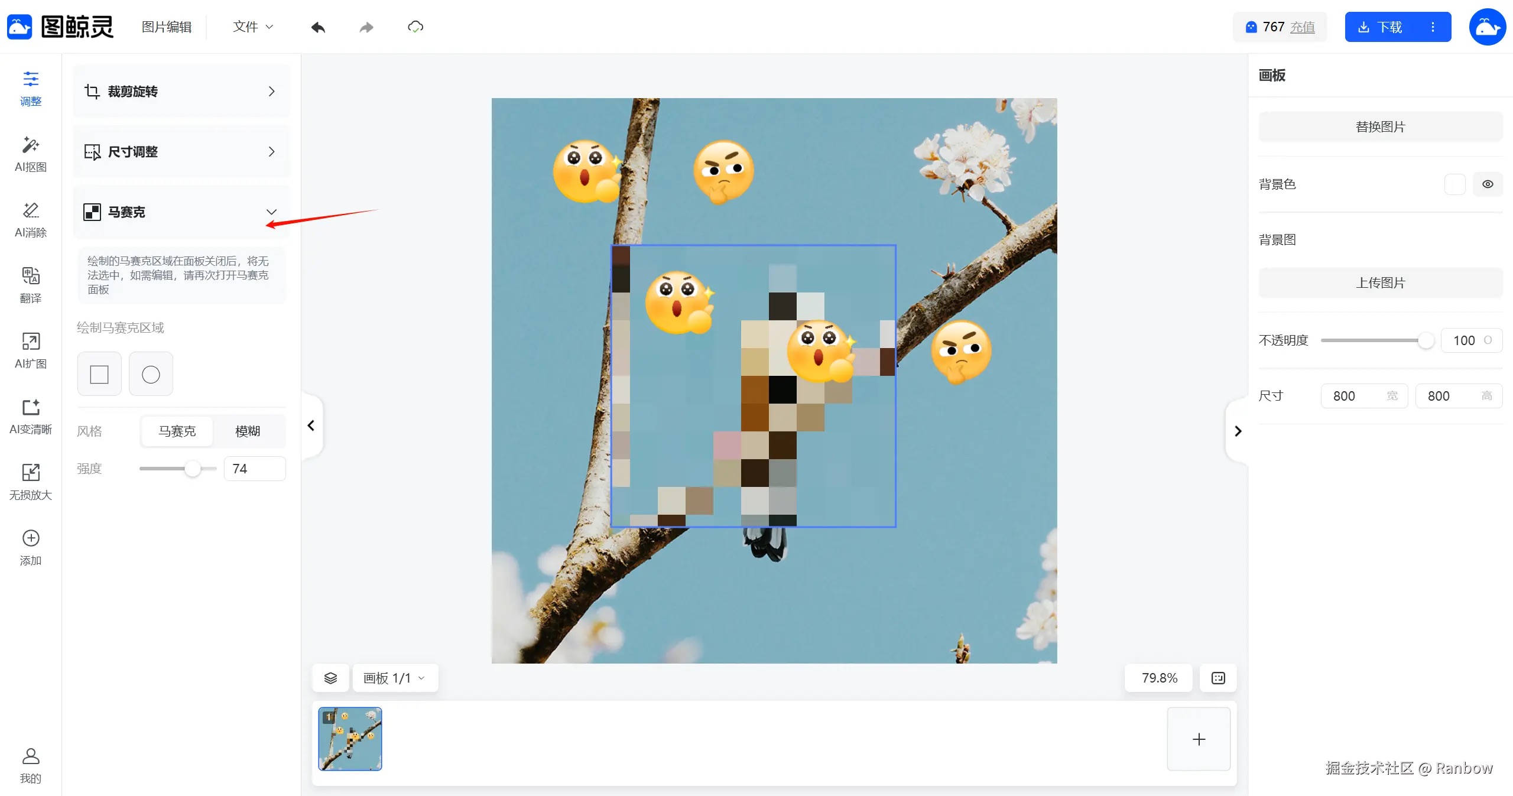This screenshot has width=1513, height=796.
Task: Click the 替换图片 button
Action: (x=1380, y=127)
